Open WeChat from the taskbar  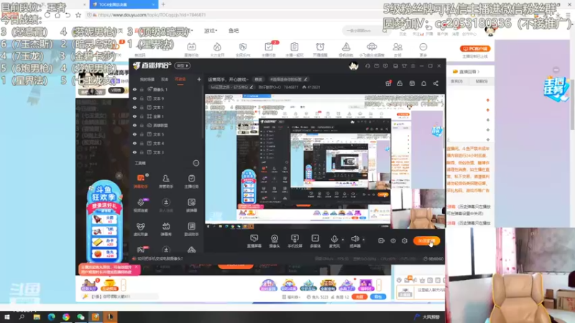pos(80,317)
